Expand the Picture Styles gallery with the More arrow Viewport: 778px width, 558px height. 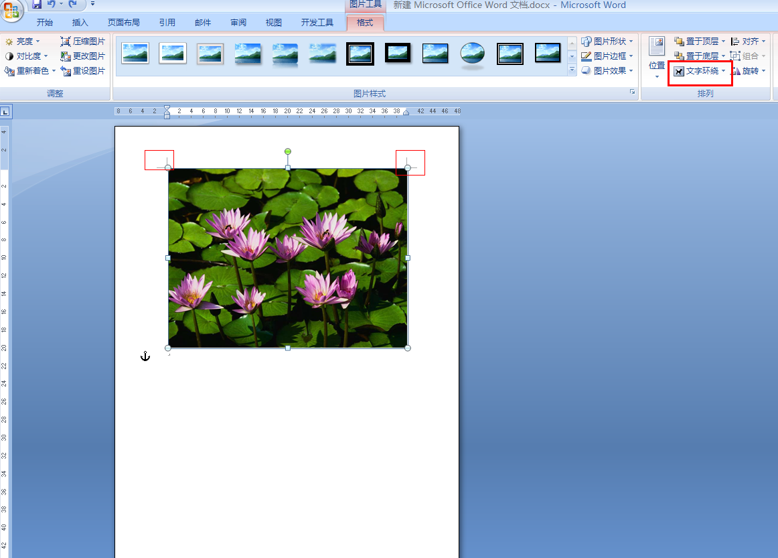[572, 70]
